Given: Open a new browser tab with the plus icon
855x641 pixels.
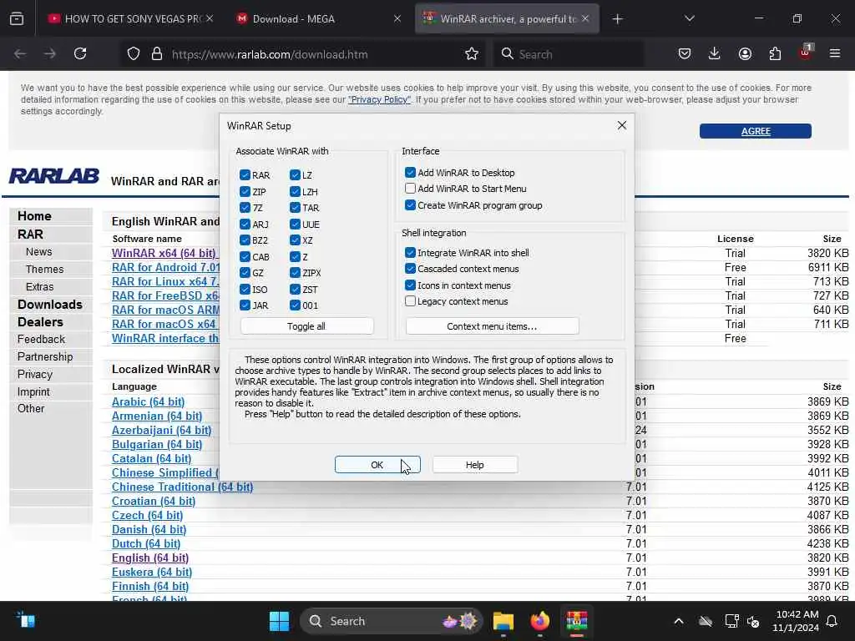Looking at the screenshot, I should (617, 19).
